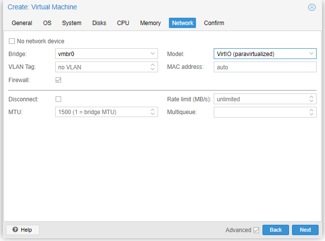The height and width of the screenshot is (241, 325).
Task: Switch to the Disks tab
Action: [99, 23]
